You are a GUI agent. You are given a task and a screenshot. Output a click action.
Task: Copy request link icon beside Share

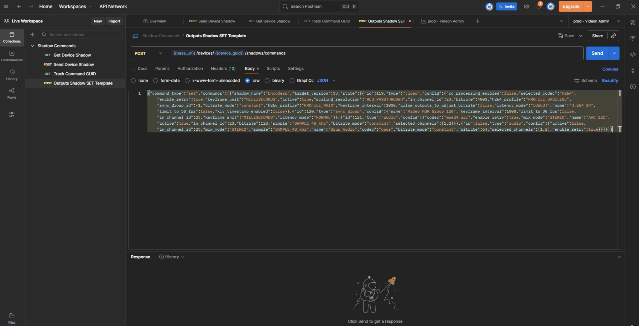click(613, 36)
